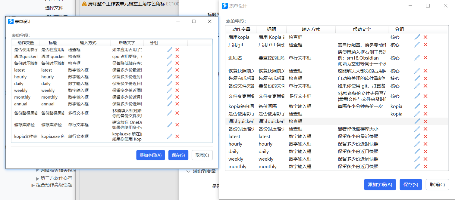Remove the 文件变更黑名单 field
455x200 pixels.
coord(425,96)
